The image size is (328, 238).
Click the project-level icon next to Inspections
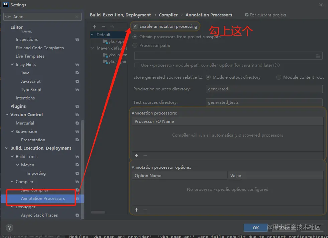[77, 39]
